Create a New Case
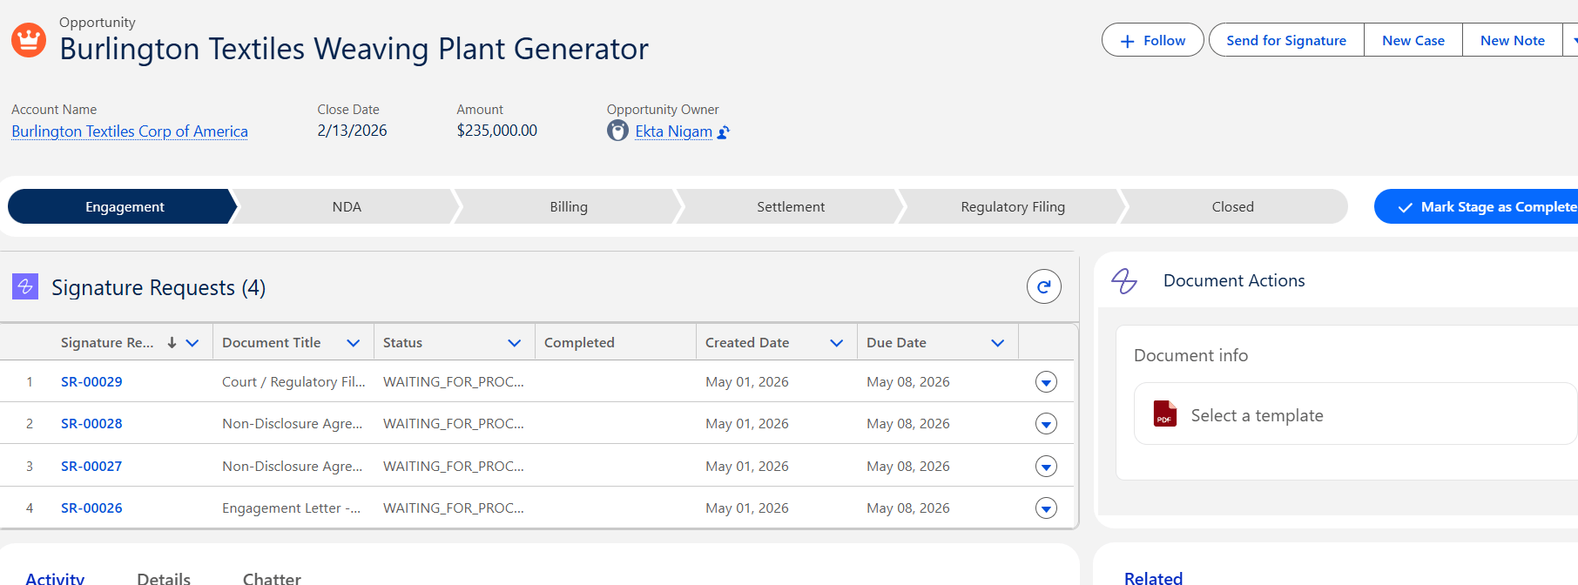The height and width of the screenshot is (585, 1578). coord(1413,40)
